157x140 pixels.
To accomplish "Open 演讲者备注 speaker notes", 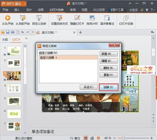I will click(107, 18).
